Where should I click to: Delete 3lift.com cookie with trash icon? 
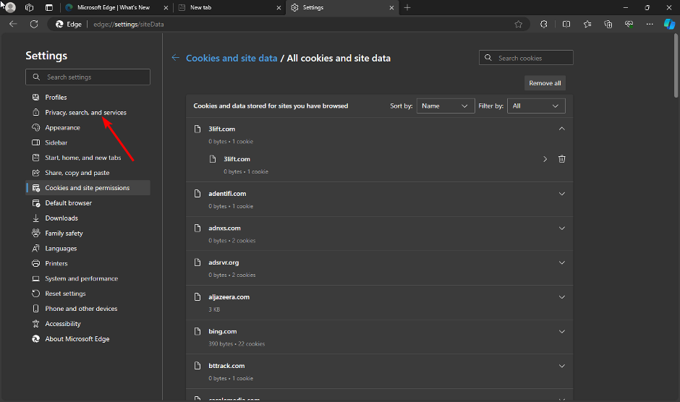point(561,159)
